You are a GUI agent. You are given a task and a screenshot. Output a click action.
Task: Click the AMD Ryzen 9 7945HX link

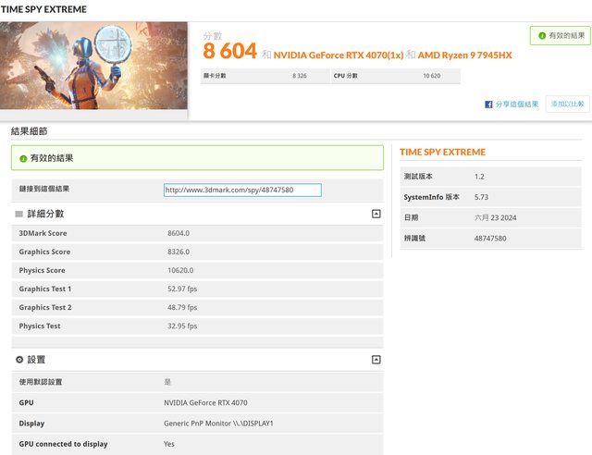pyautogui.click(x=458, y=55)
